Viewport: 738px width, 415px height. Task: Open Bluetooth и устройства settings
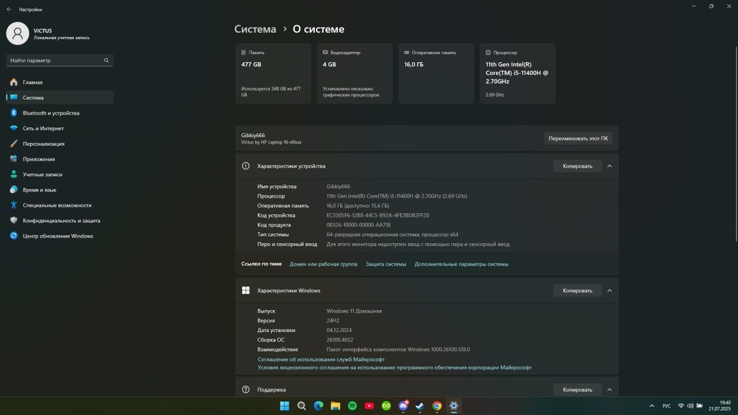click(x=60, y=113)
